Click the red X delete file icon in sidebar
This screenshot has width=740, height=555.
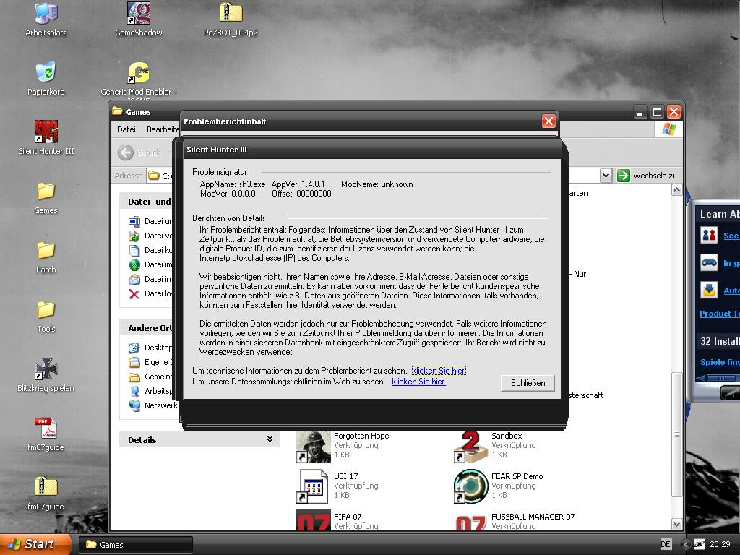(x=134, y=294)
